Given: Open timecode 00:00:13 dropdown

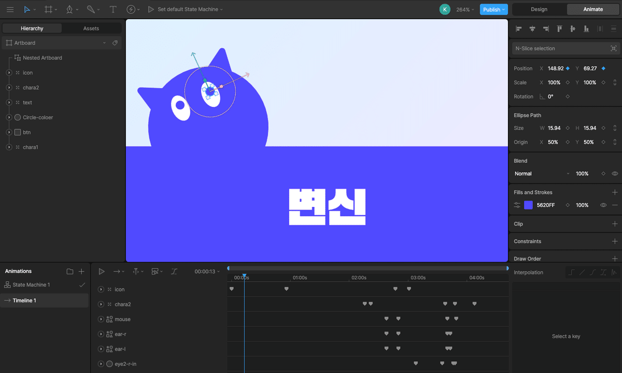Looking at the screenshot, I should pyautogui.click(x=207, y=271).
